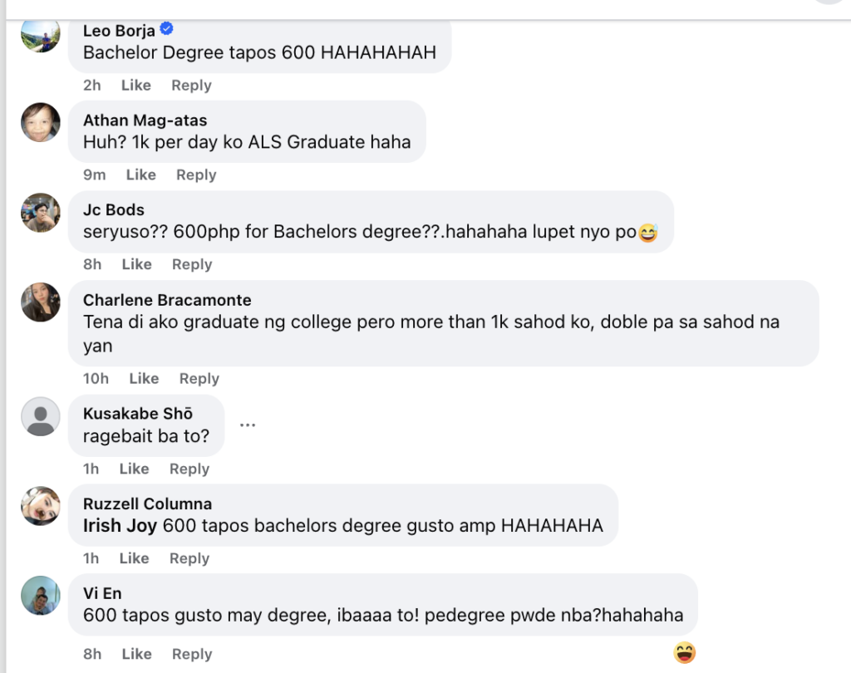851x673 pixels.
Task: Open three-dot menu on Kusakabe Shō's comment
Action: click(x=247, y=425)
